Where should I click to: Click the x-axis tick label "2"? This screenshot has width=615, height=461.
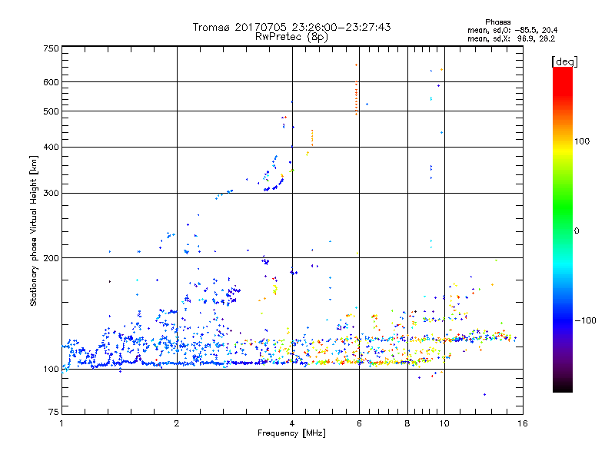177,423
